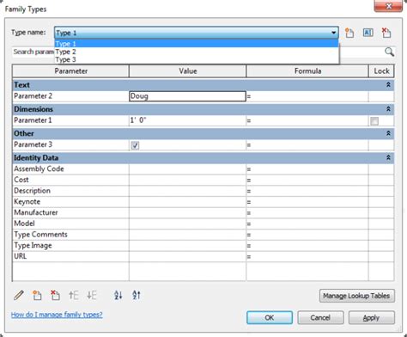This screenshot has height=337, width=407.
Task: Toggle the Lock checkbox for Parameter 1
Action: [374, 121]
